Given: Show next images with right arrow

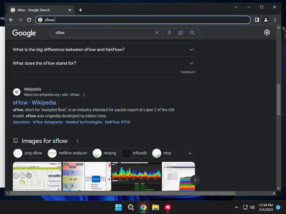Looking at the screenshot, I should tap(195, 180).
